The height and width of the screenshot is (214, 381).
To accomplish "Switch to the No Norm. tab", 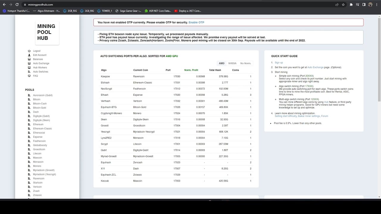I will tap(246, 63).
